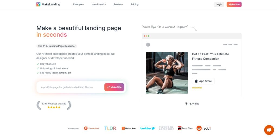The image size is (277, 138).
Task: Open the Ben's Bites logo link
Action: 185,128
